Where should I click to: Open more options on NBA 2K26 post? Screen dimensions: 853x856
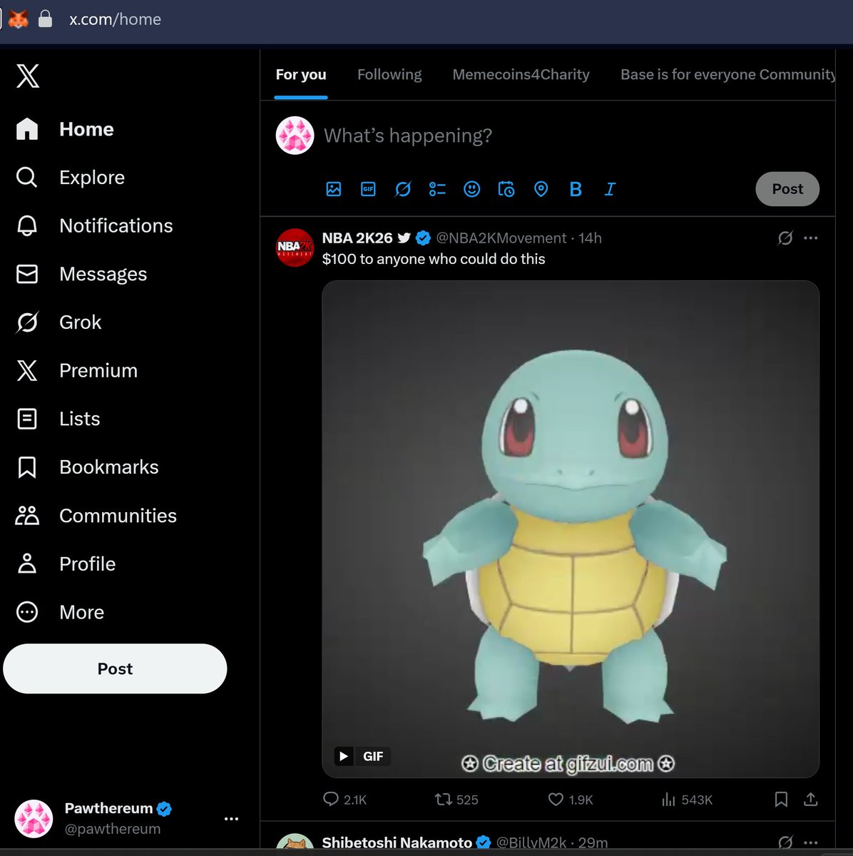(x=811, y=238)
